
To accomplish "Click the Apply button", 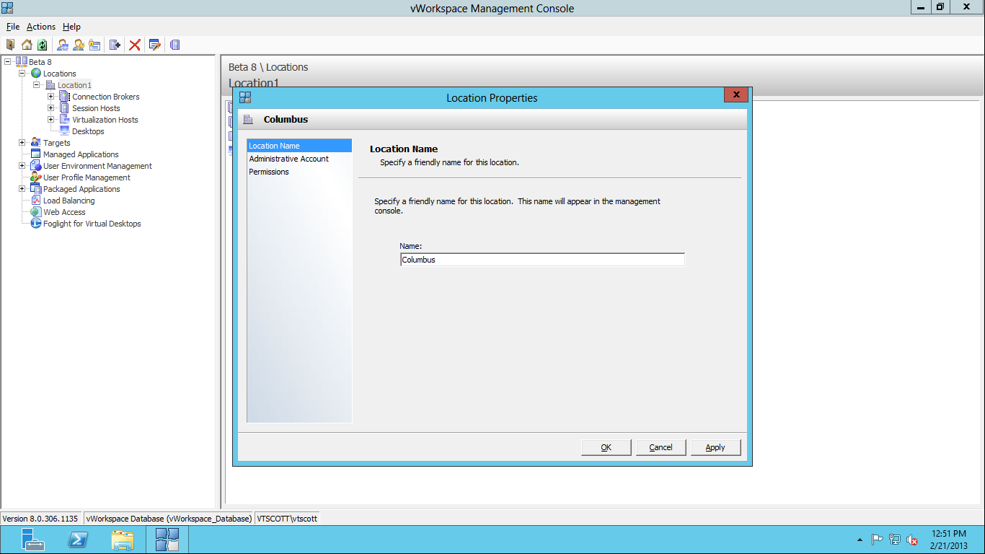I will point(716,447).
